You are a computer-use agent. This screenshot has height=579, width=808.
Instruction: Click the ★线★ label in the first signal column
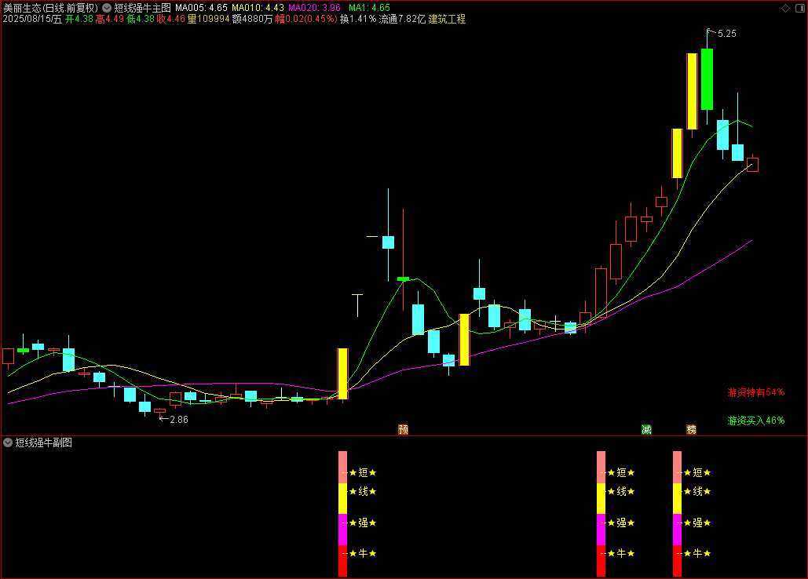pos(363,491)
